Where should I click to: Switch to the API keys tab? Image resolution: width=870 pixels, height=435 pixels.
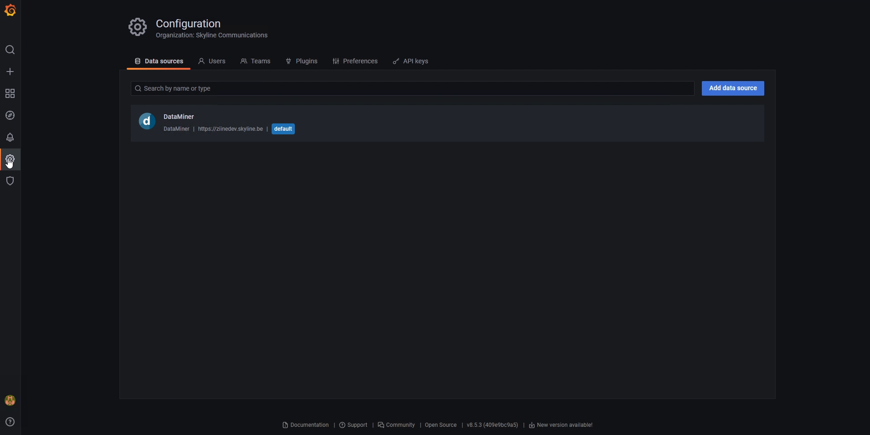tap(411, 61)
